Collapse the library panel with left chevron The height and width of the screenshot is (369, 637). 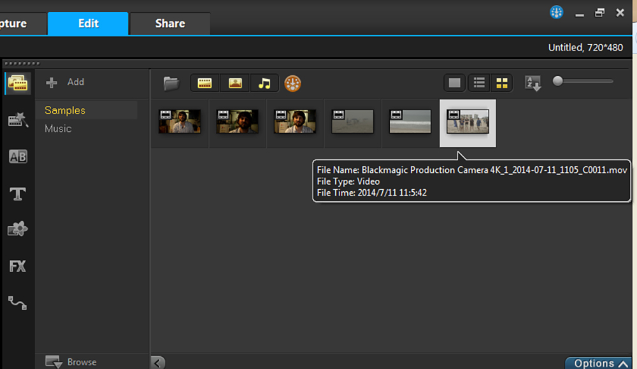click(x=157, y=363)
